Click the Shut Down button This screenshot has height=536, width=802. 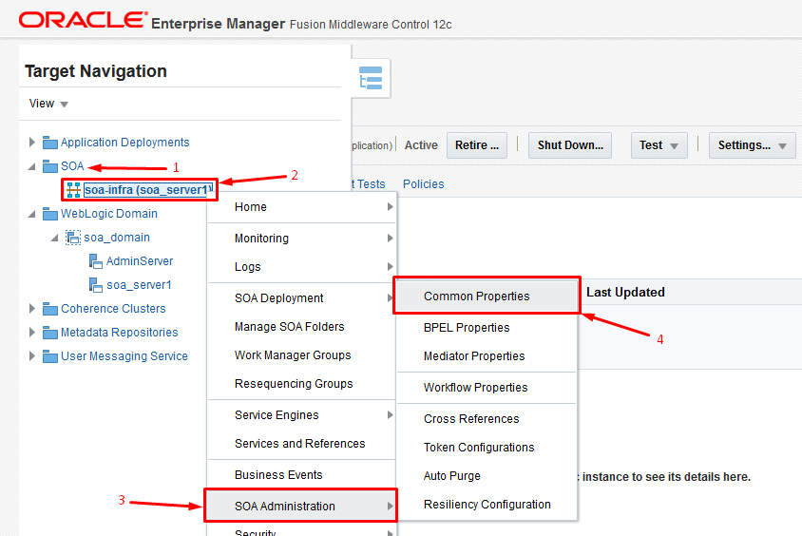pos(570,145)
